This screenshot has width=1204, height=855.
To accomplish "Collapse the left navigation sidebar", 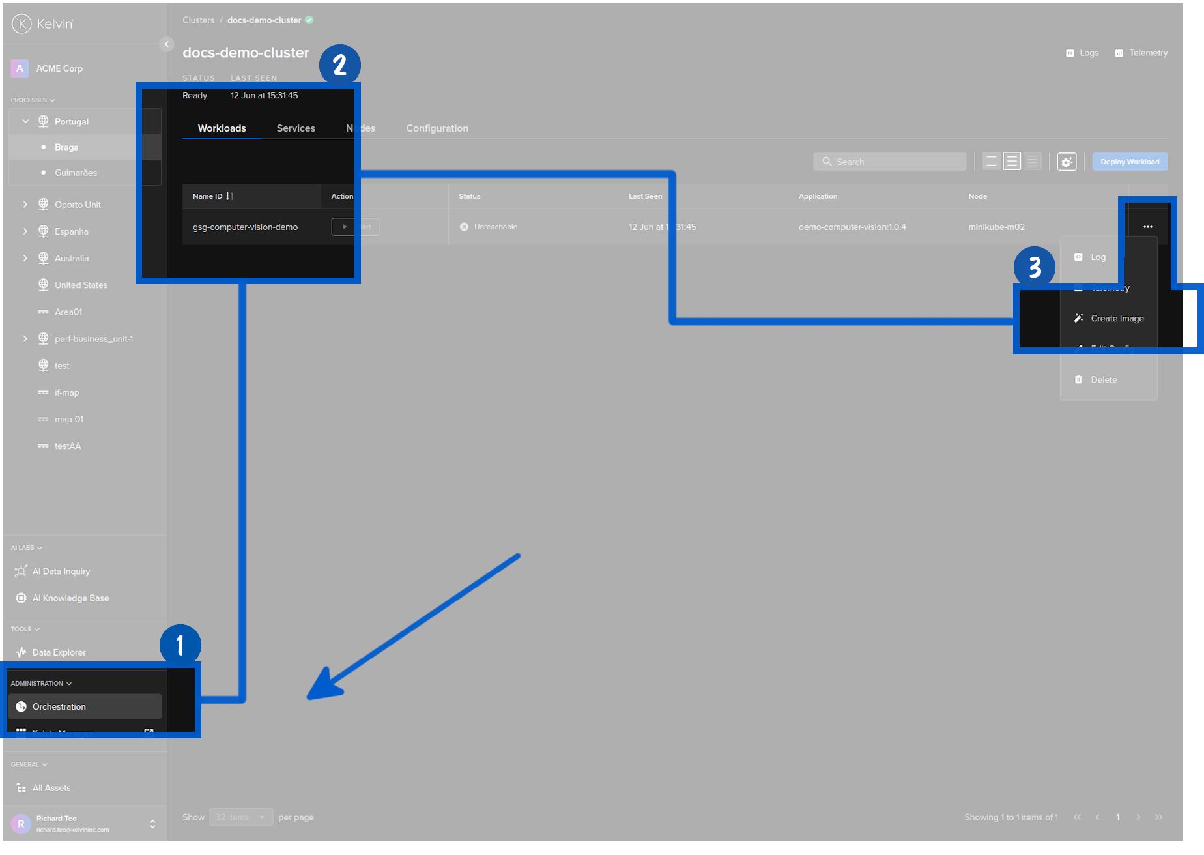I will click(x=167, y=44).
